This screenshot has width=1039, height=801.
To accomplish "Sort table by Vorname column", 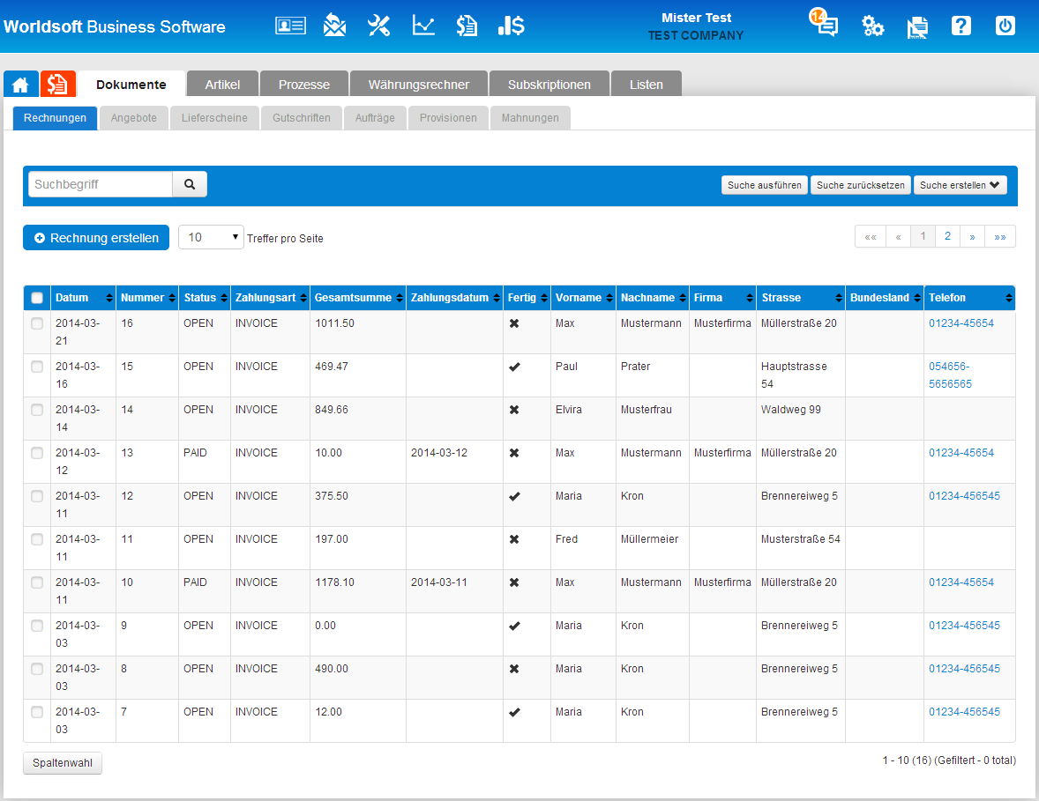I will [x=583, y=298].
